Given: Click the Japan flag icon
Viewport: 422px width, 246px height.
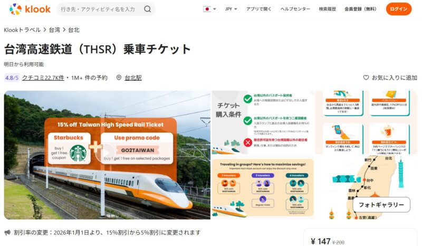Looking at the screenshot, I should [x=207, y=9].
